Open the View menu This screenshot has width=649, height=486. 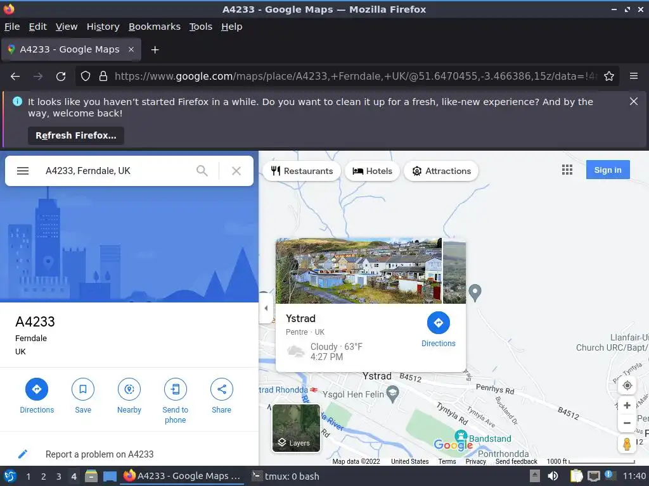coord(67,27)
